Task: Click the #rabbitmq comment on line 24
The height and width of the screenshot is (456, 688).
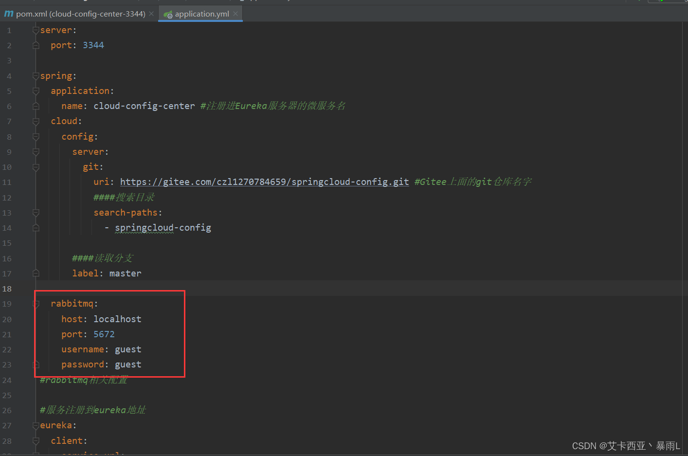Action: click(84, 380)
